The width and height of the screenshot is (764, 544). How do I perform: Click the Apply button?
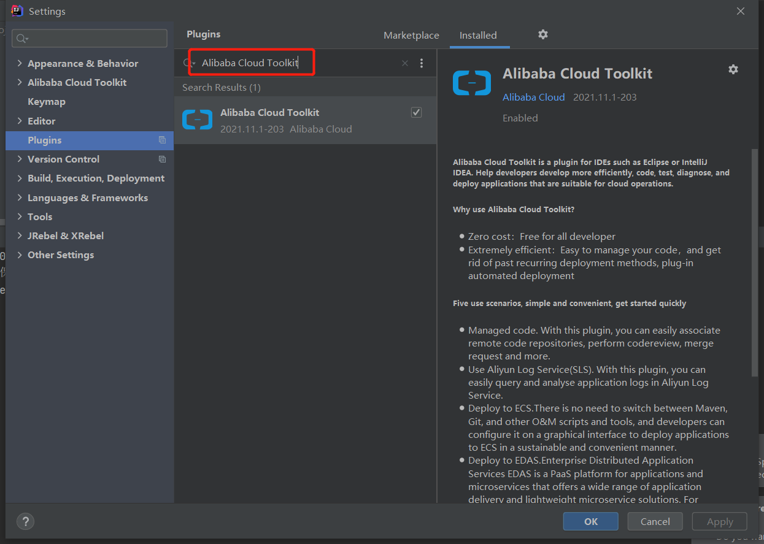pos(720,521)
